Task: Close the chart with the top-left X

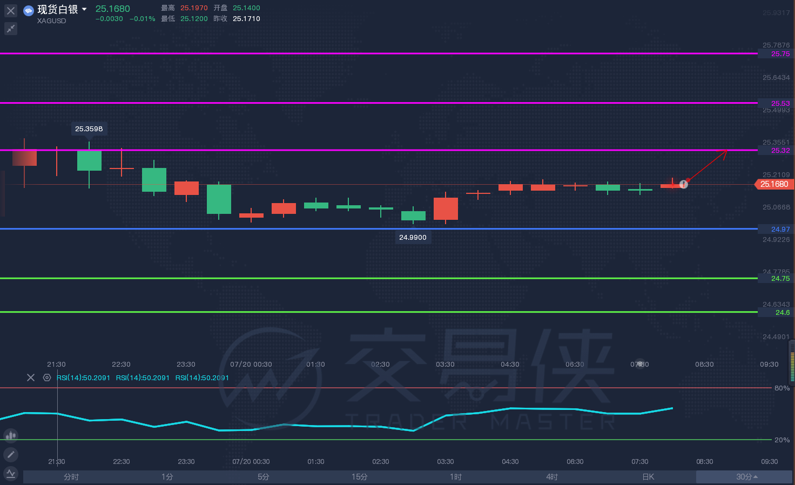Action: coord(11,10)
